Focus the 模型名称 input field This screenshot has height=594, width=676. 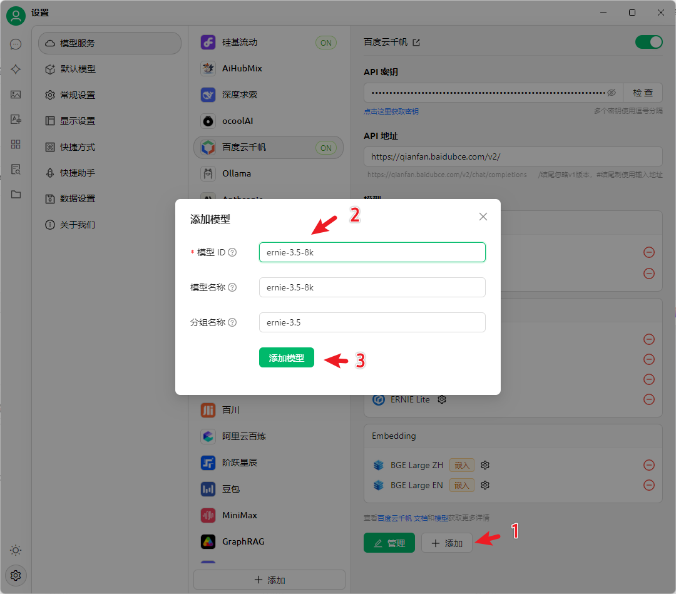[x=372, y=287]
